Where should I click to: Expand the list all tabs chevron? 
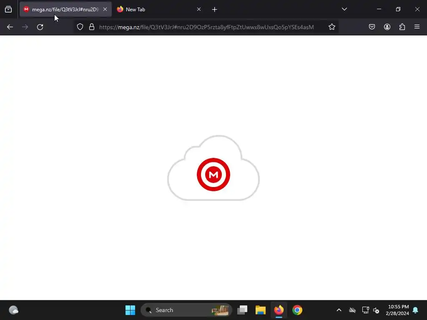344,9
